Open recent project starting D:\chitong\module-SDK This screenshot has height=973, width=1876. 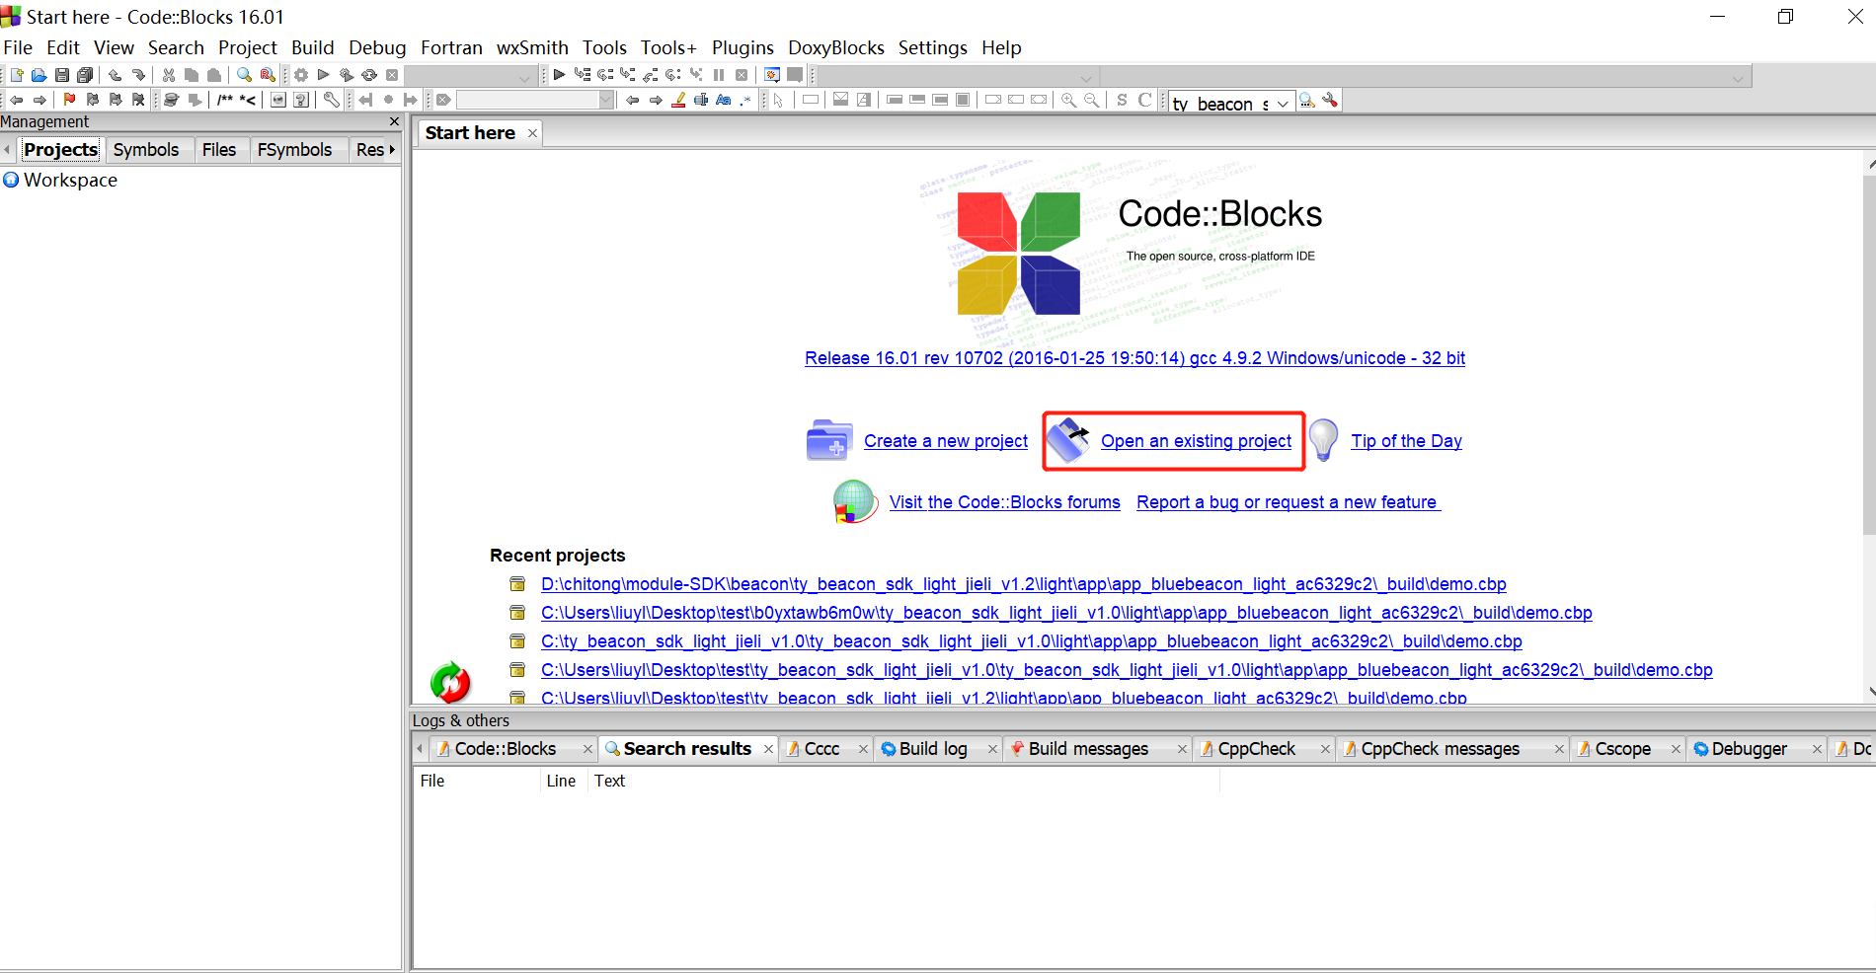pos(1023,584)
